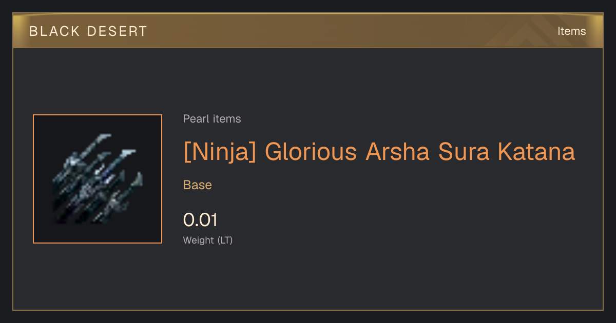616x323 pixels.
Task: Select the Base enhancement level label
Action: (x=198, y=185)
